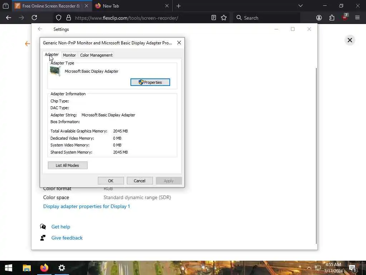Go back with browser back arrow

point(9,18)
